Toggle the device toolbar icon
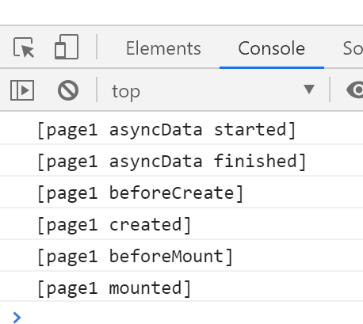Image resolution: width=363 pixels, height=324 pixels. point(67,47)
